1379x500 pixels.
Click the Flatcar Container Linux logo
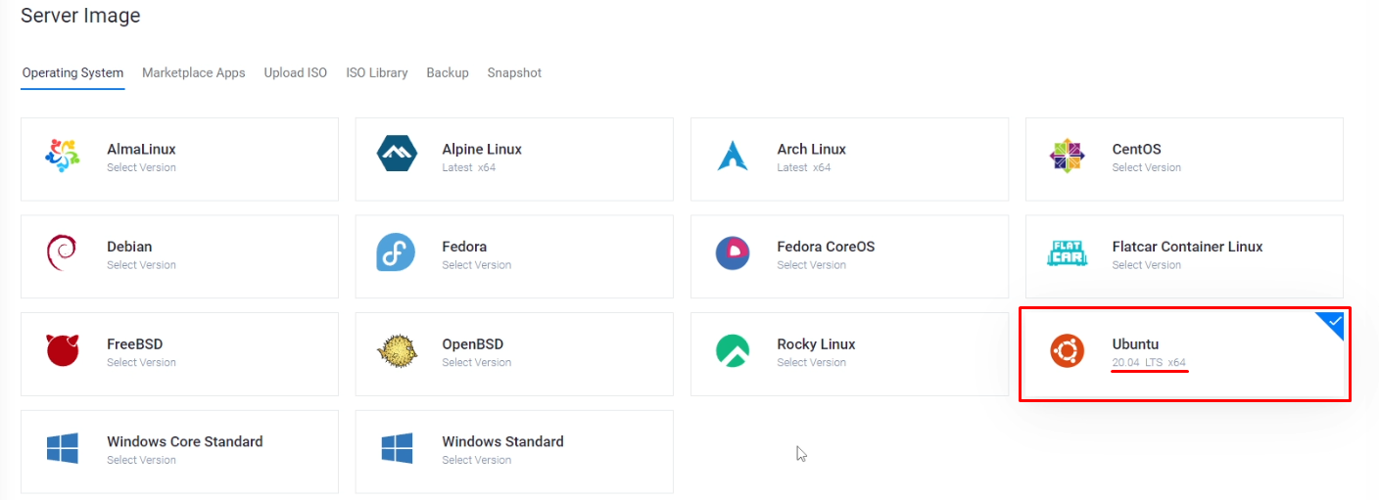pos(1068,253)
